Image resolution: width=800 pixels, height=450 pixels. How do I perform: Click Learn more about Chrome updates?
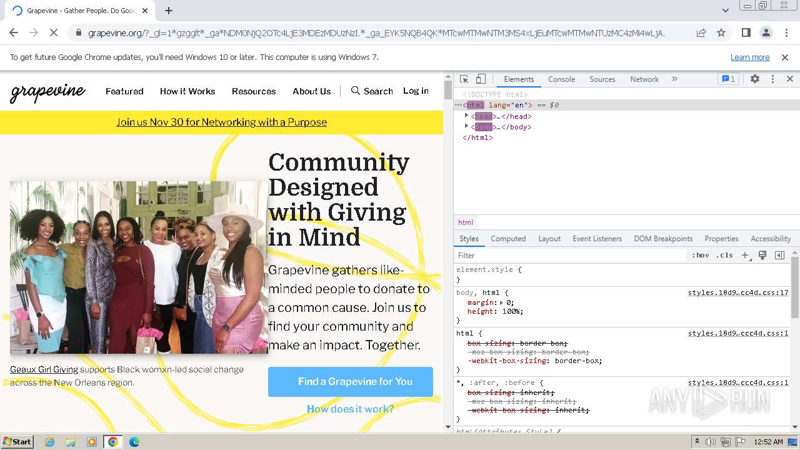tap(750, 57)
